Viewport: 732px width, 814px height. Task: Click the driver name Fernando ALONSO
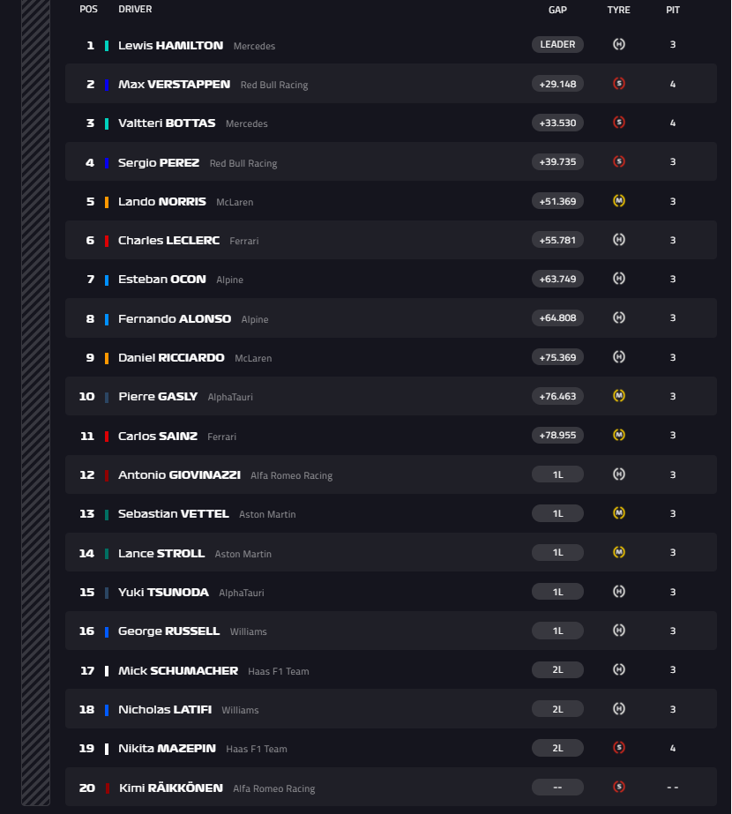(176, 317)
